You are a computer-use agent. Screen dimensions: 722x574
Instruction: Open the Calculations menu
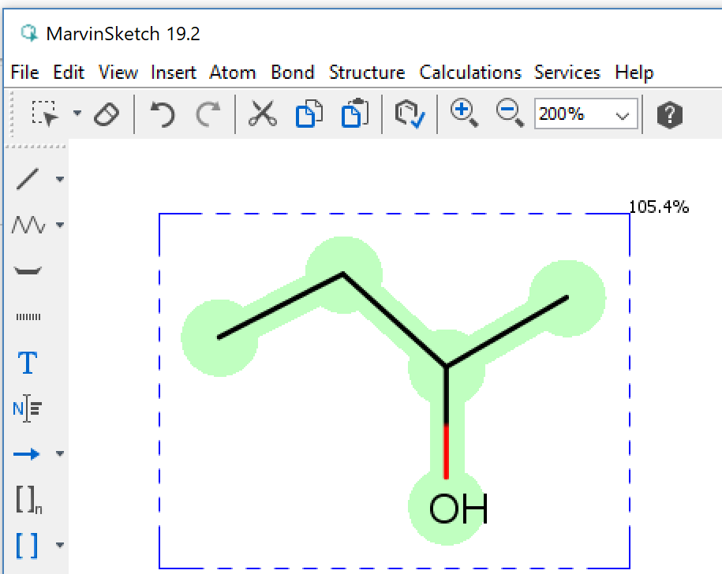pyautogui.click(x=470, y=73)
